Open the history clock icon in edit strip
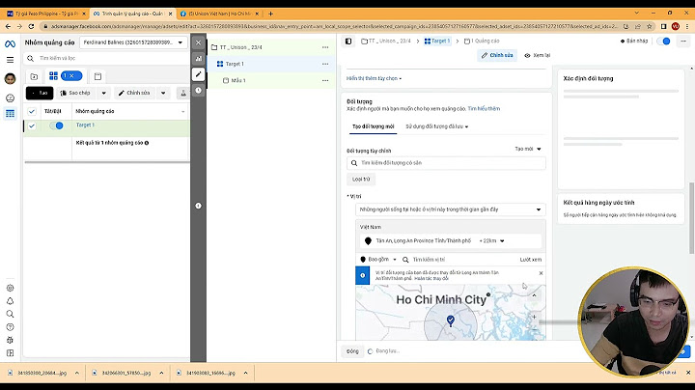 [x=198, y=90]
